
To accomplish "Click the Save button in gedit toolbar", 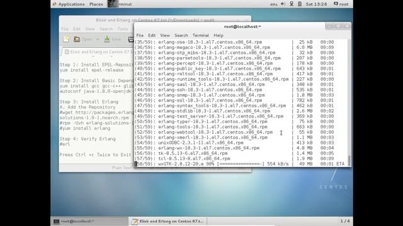I will point(113,39).
